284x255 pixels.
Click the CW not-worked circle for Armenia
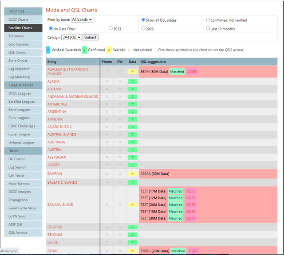click(x=120, y=119)
